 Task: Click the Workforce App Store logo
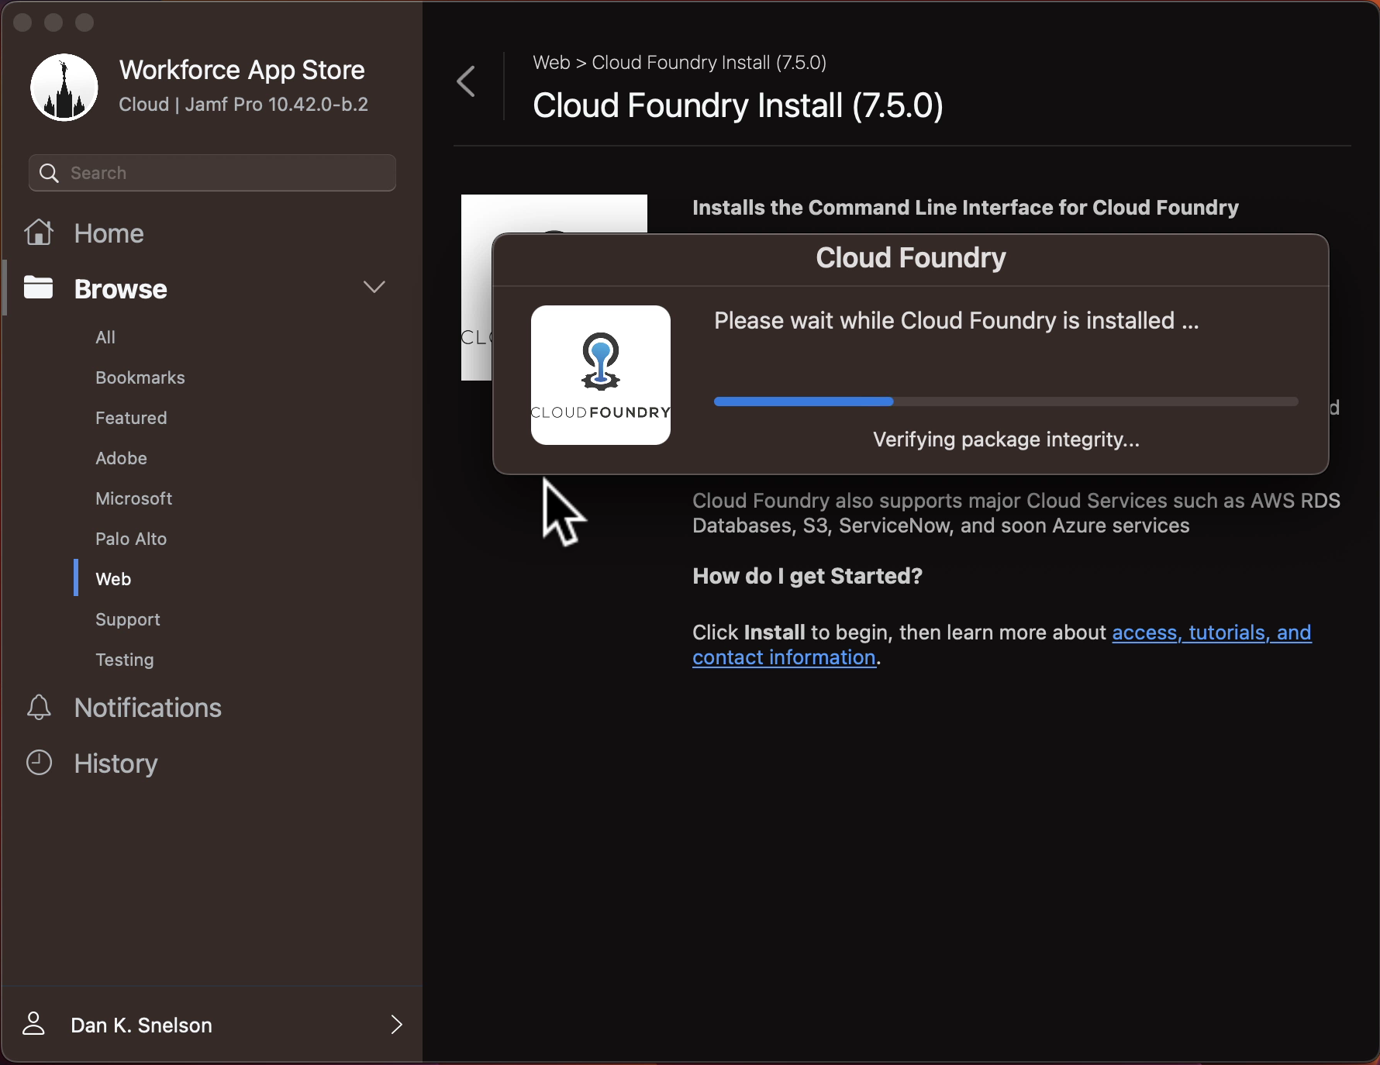(64, 87)
